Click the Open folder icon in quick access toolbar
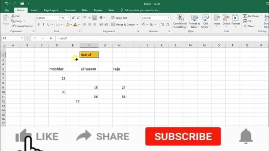 click(x=22, y=3)
